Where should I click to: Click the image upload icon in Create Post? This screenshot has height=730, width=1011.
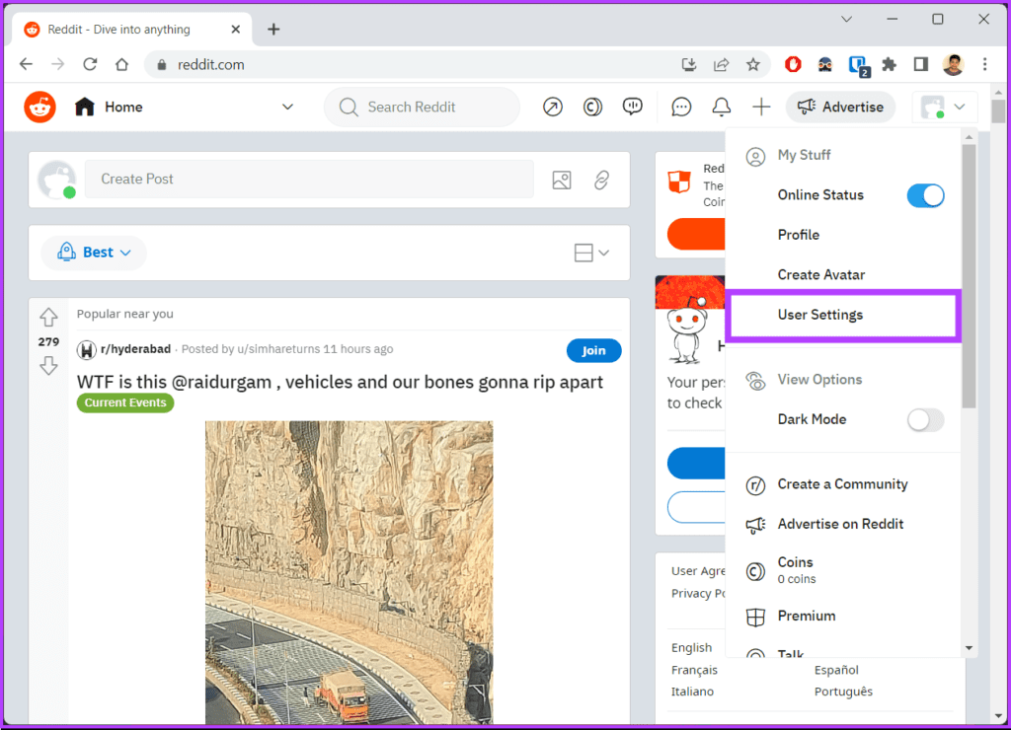coord(562,180)
